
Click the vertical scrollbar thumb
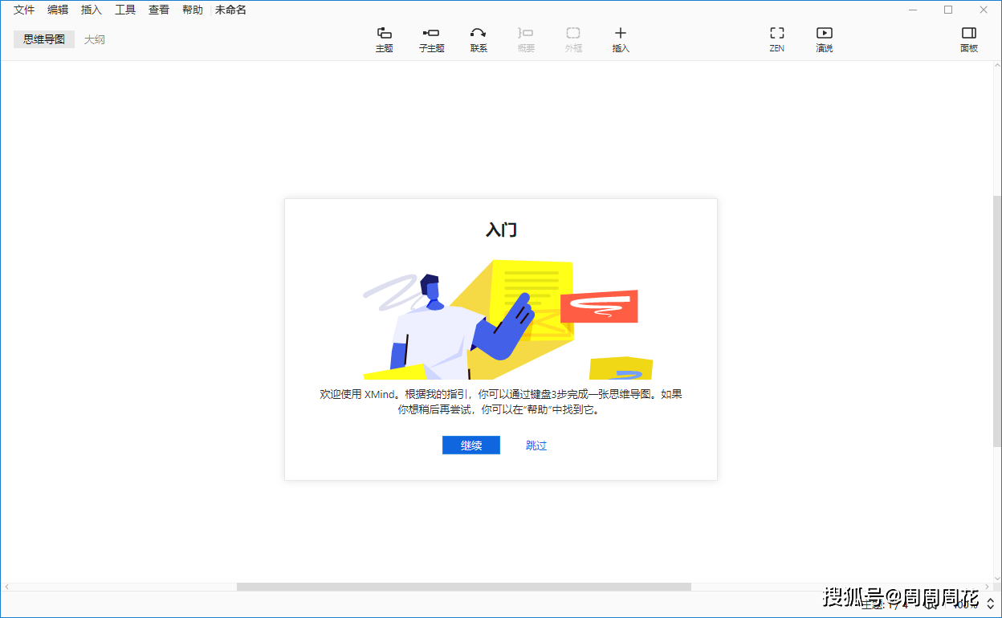coord(996,321)
